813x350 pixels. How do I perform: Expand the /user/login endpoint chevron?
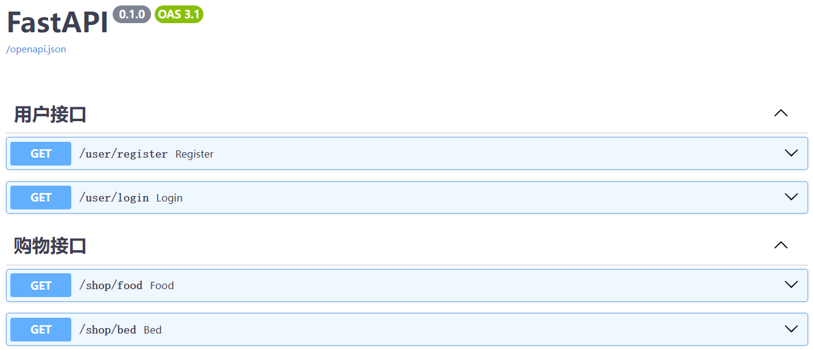click(x=791, y=197)
